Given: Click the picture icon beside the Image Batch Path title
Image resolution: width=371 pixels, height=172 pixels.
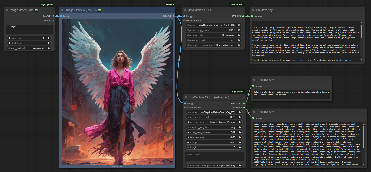Looking at the screenshot, I should pyautogui.click(x=36, y=10).
